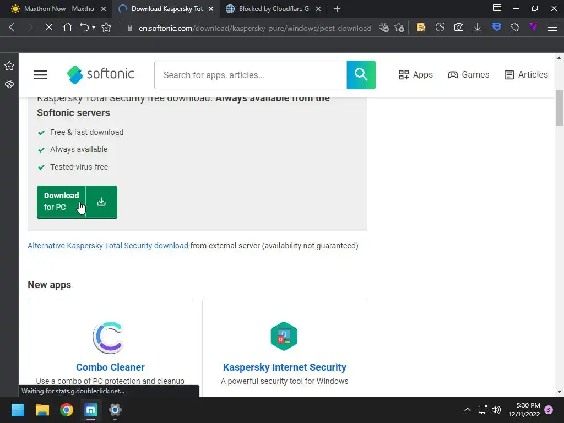Click the blue shield extension icon
This screenshot has height=423, width=564.
pos(496,27)
